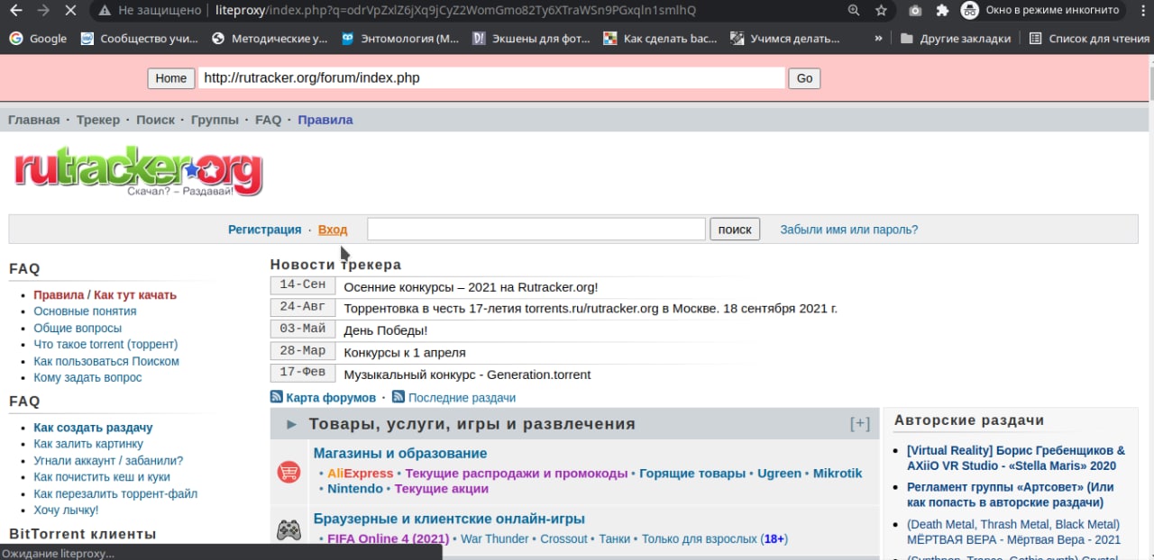Open the 'Правила' navigation item in top menu
The image size is (1154, 560).
(325, 120)
